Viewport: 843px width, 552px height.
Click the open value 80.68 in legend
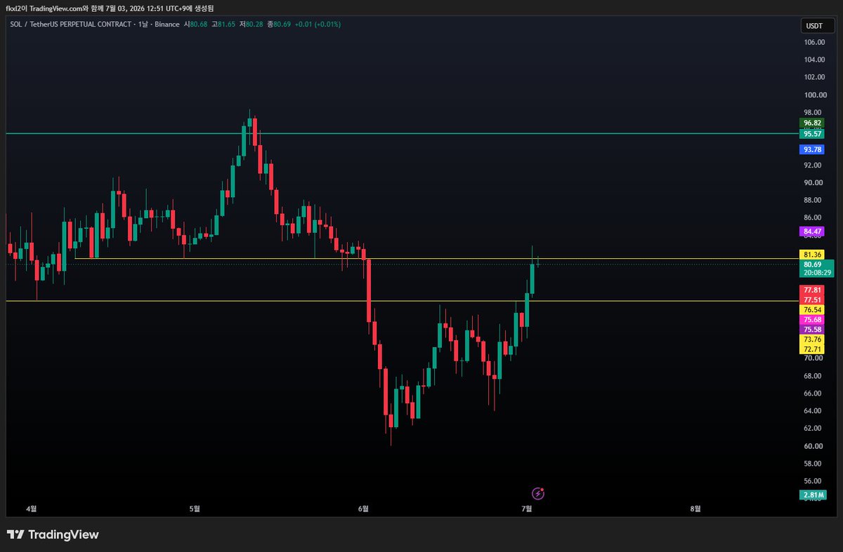[x=197, y=24]
